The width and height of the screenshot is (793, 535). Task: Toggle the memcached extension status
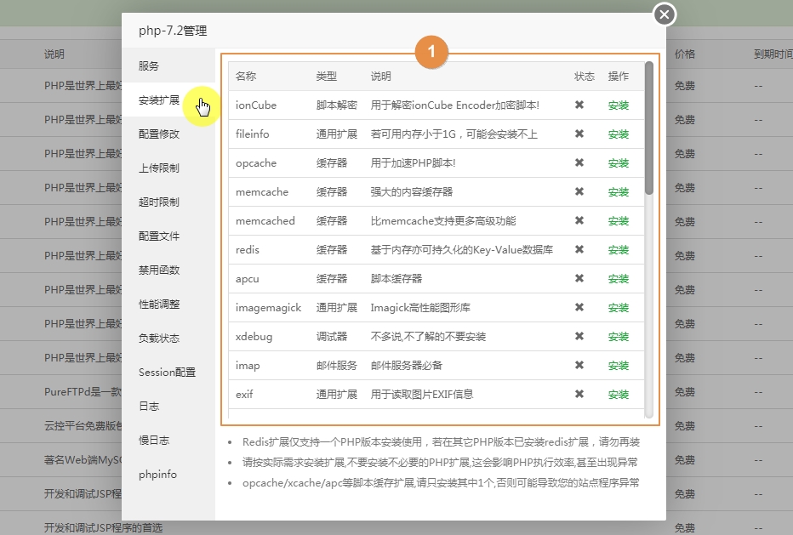[x=579, y=220]
